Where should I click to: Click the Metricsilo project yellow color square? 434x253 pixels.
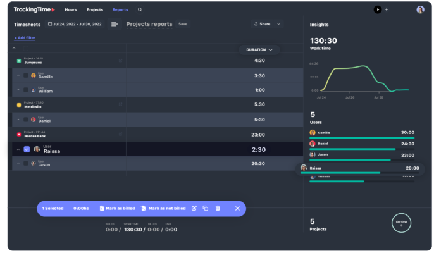(19, 105)
